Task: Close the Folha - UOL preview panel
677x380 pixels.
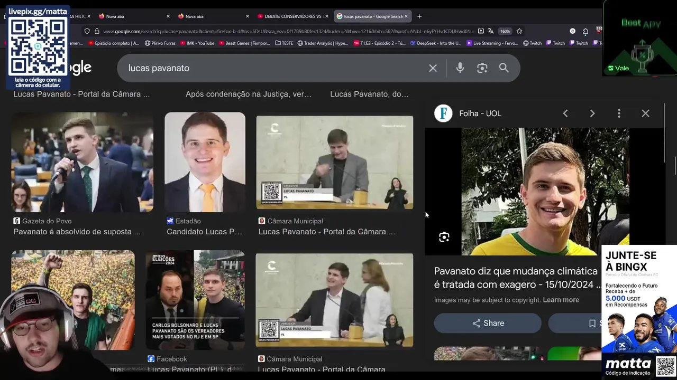Action: point(645,113)
